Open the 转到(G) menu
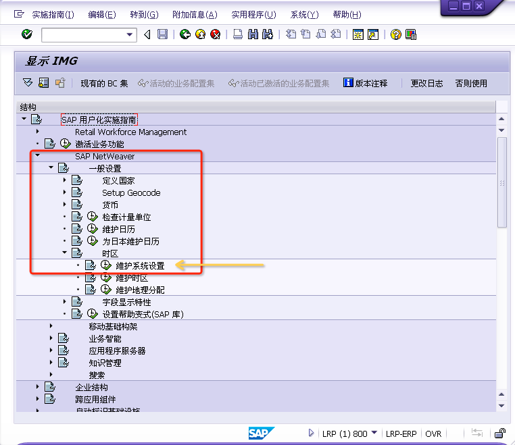The height and width of the screenshot is (445, 515). pyautogui.click(x=144, y=15)
